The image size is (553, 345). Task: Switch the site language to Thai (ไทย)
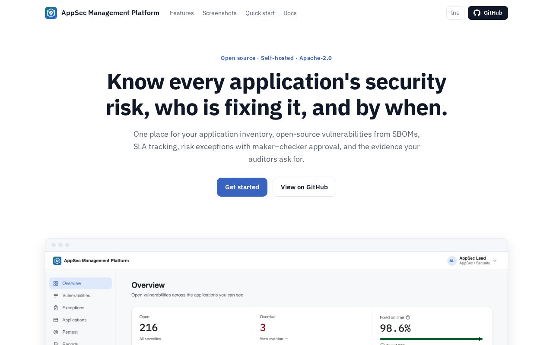tap(455, 13)
